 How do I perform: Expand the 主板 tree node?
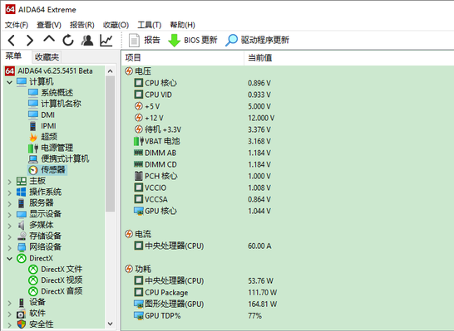(9, 182)
